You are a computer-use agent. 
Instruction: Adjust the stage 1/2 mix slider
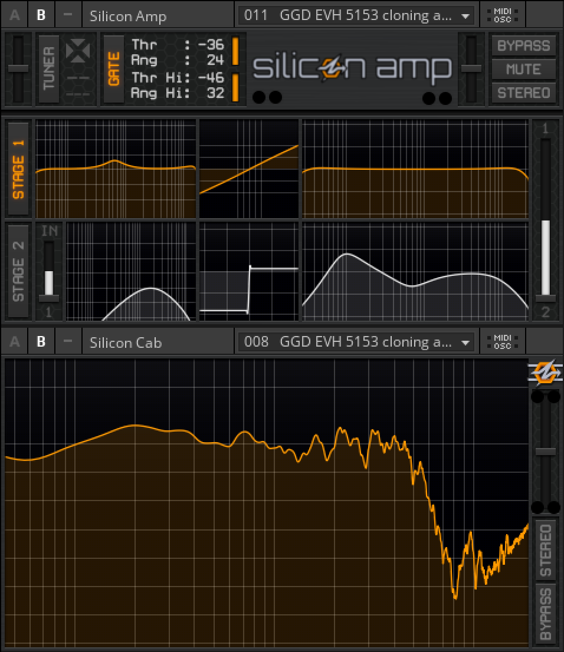(x=545, y=220)
